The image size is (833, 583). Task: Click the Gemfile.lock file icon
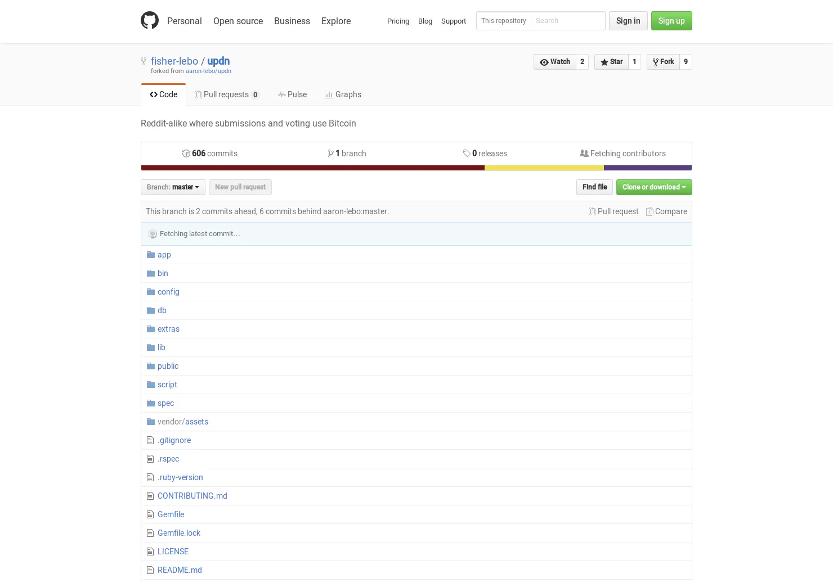[x=150, y=533]
